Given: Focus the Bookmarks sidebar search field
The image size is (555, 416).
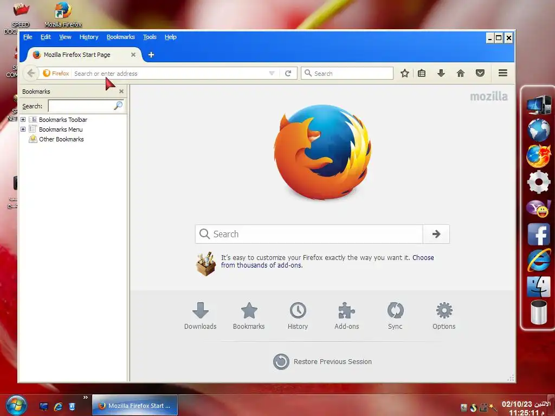Looking at the screenshot, I should point(80,106).
